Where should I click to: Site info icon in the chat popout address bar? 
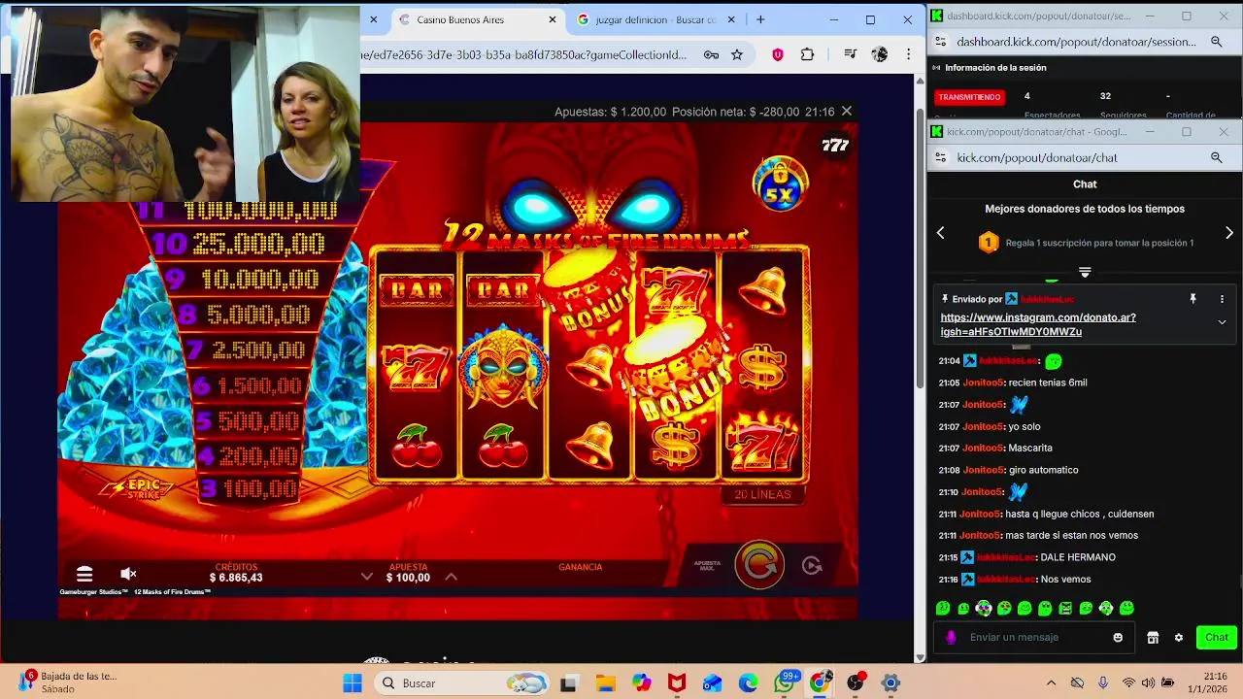pyautogui.click(x=940, y=157)
